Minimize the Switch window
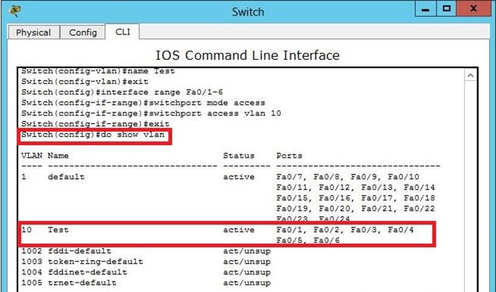The image size is (496, 292). tap(426, 9)
